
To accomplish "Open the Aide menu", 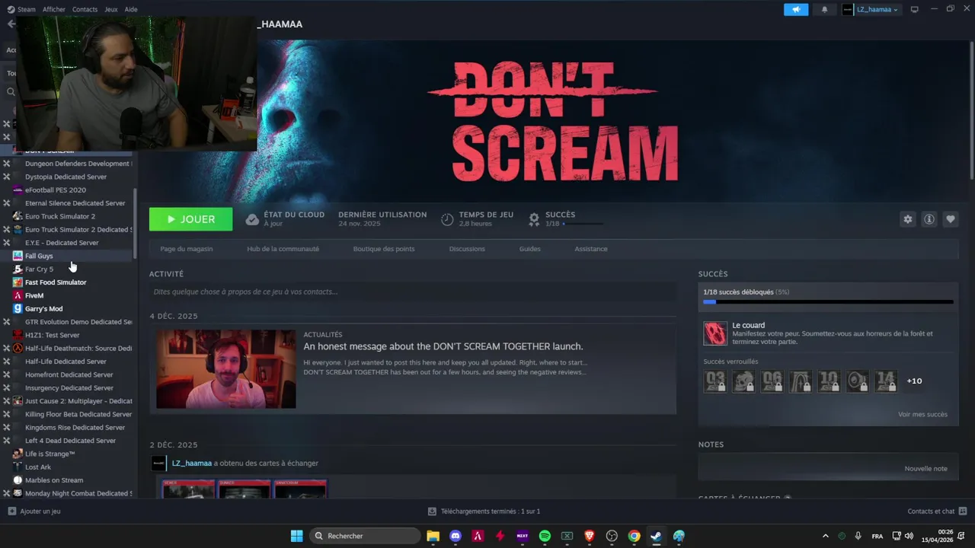I will 131,9.
